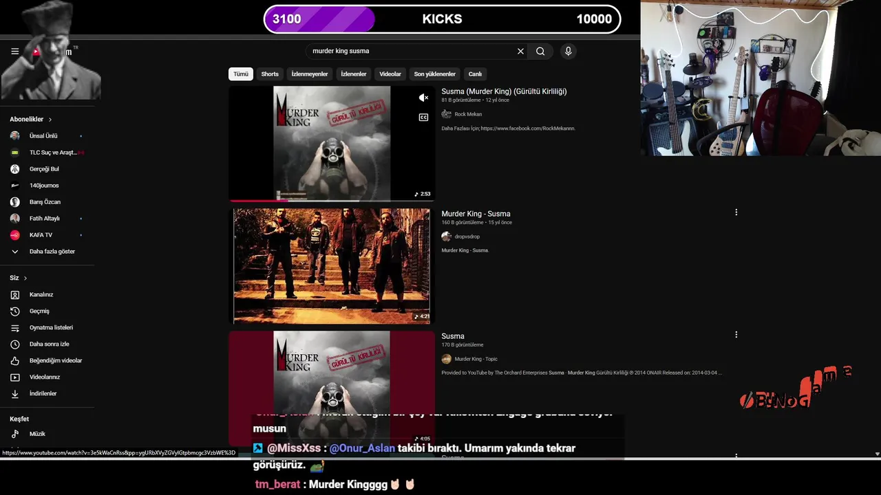881x495 pixels.
Task: Toggle captions CC on preview video
Action: click(423, 117)
